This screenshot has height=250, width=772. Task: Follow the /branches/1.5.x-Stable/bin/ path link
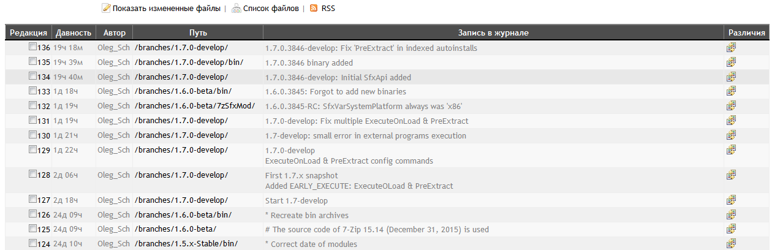186,244
